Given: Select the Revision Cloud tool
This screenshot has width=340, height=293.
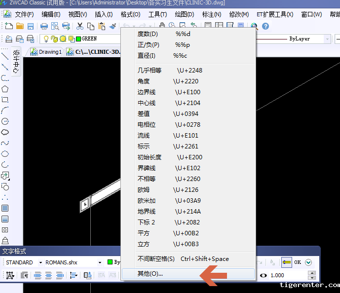Looking at the screenshot, I should tap(5, 132).
